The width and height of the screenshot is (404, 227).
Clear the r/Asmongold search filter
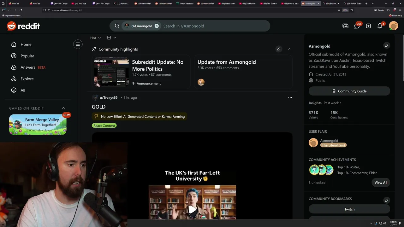(157, 26)
